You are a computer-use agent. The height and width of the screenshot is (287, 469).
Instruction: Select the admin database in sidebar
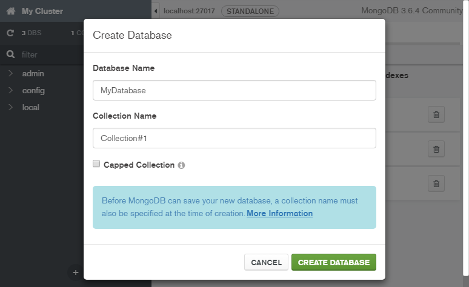tap(33, 73)
